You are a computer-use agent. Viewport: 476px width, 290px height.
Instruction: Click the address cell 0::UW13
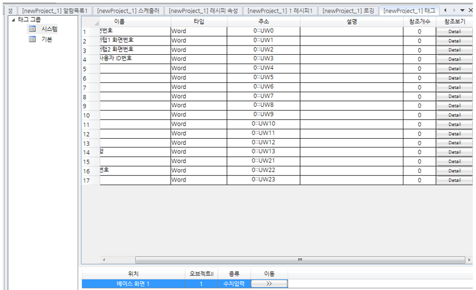point(264,152)
